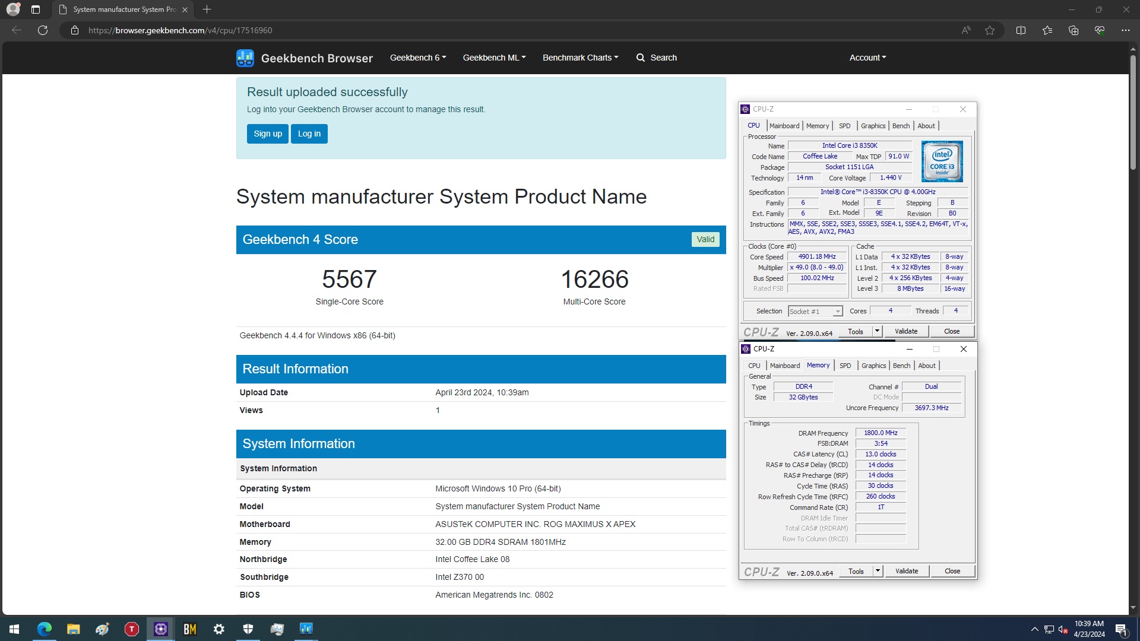The width and height of the screenshot is (1140, 641).
Task: Open CPU-Z taskbar icon
Action: click(x=161, y=629)
